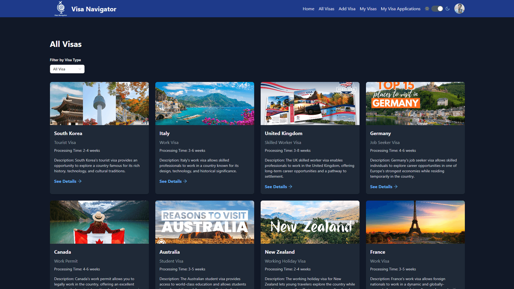Click the New Zealand card image
This screenshot has height=289, width=514.
click(310, 222)
